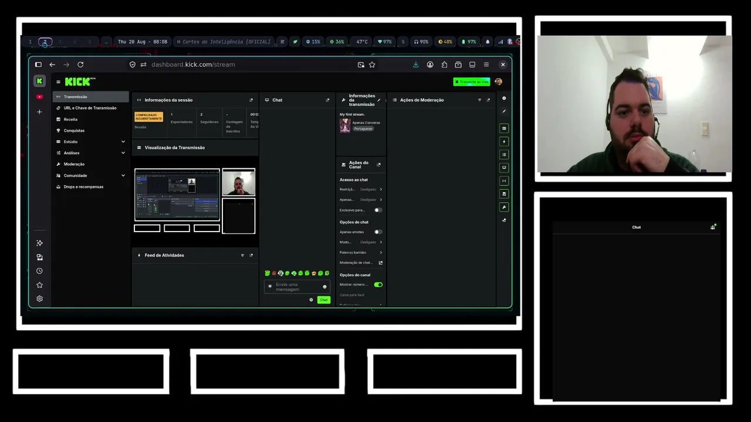Open the YouTube pinned tab in sidebar
This screenshot has width=751, height=422.
(x=39, y=97)
